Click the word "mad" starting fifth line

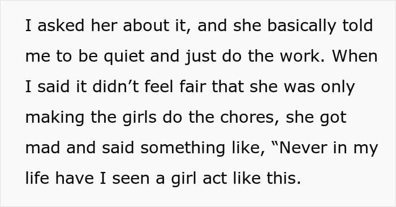tap(43, 148)
